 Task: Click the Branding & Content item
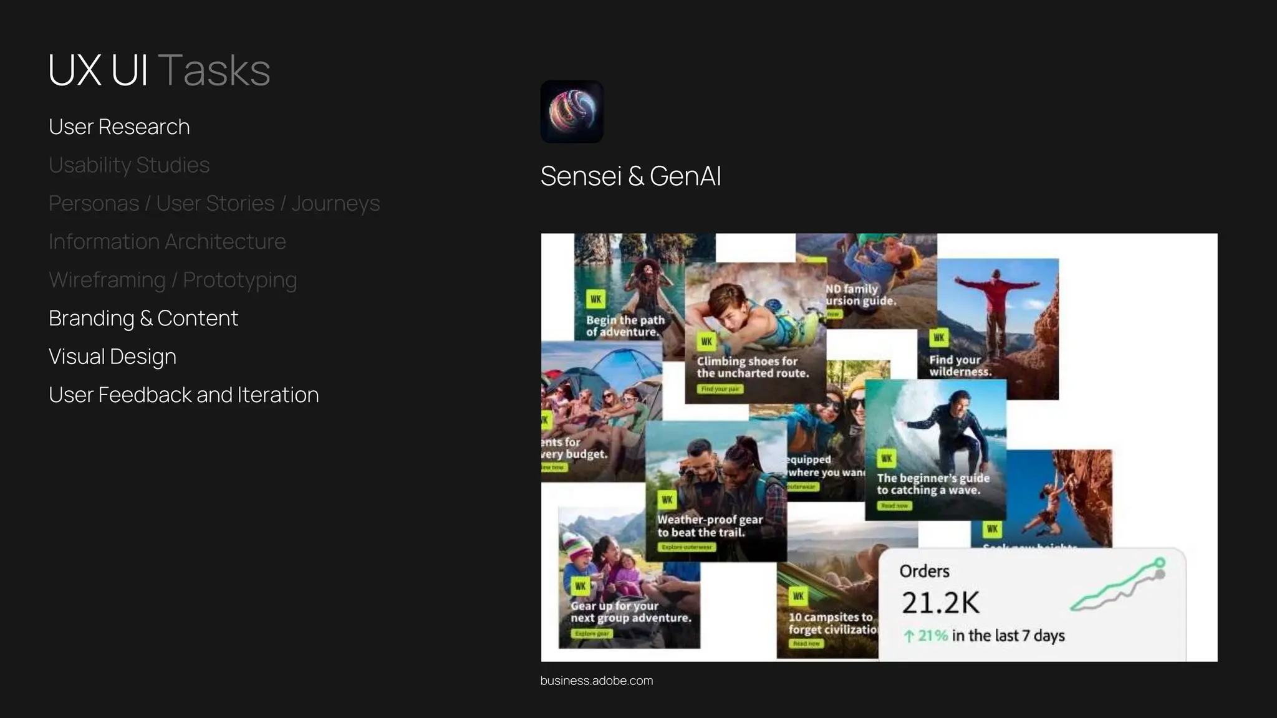click(x=143, y=318)
